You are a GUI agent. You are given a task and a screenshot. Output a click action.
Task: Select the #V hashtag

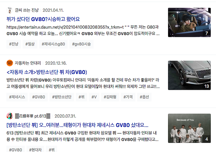click(x=94, y=97)
